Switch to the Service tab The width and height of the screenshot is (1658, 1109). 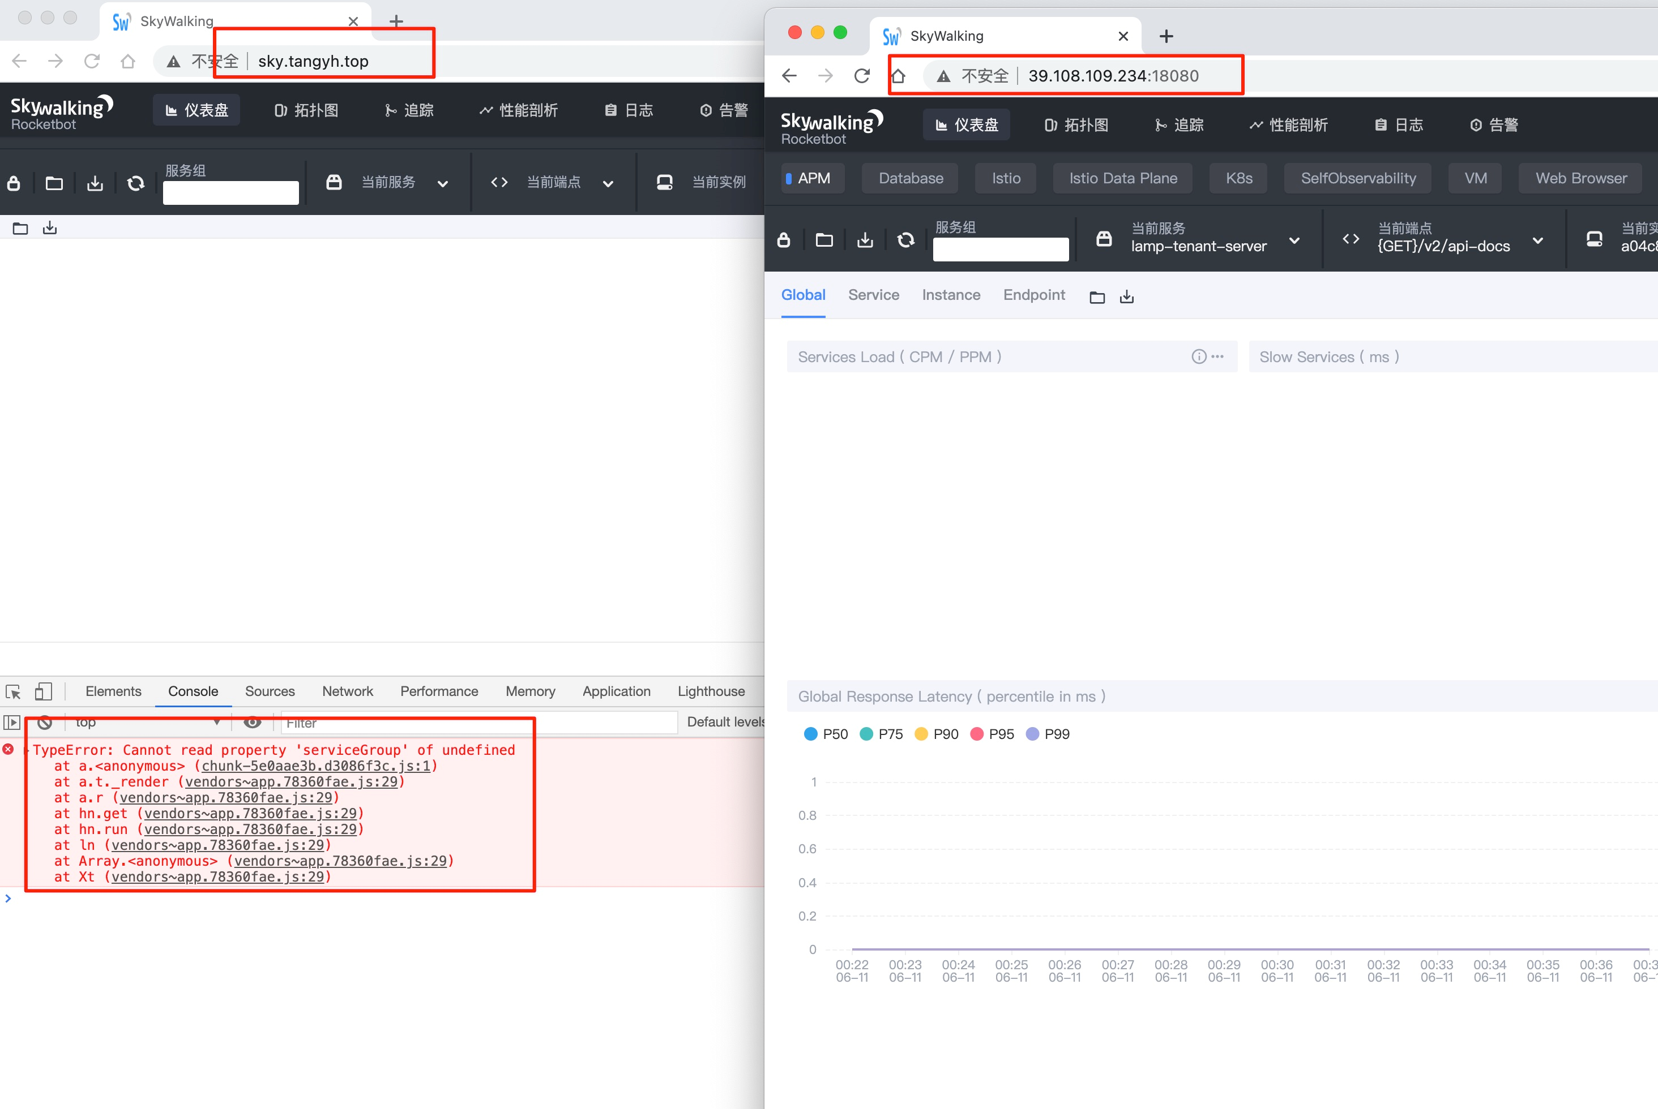tap(873, 295)
